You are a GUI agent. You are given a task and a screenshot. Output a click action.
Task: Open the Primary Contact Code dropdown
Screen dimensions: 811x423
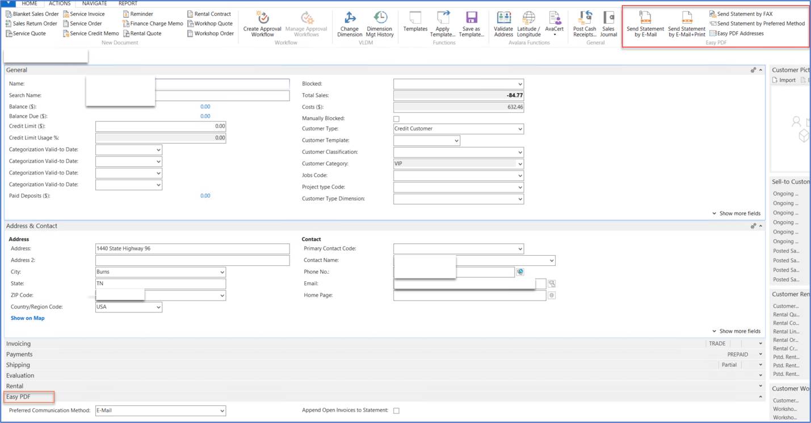[520, 249]
